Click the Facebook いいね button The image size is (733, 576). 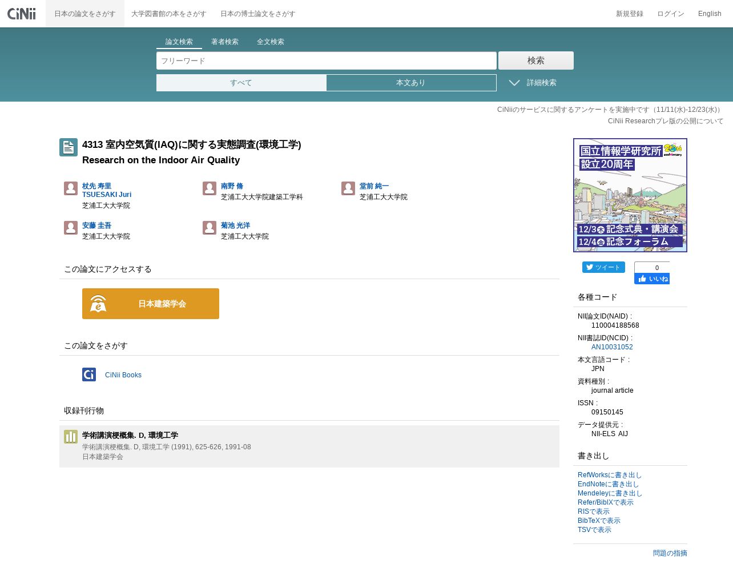point(652,279)
